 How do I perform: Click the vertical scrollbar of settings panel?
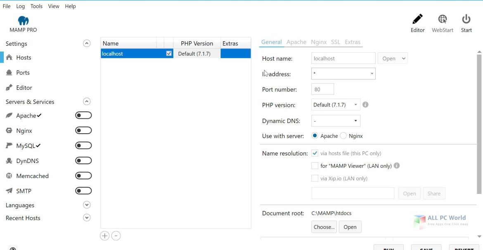point(479,124)
